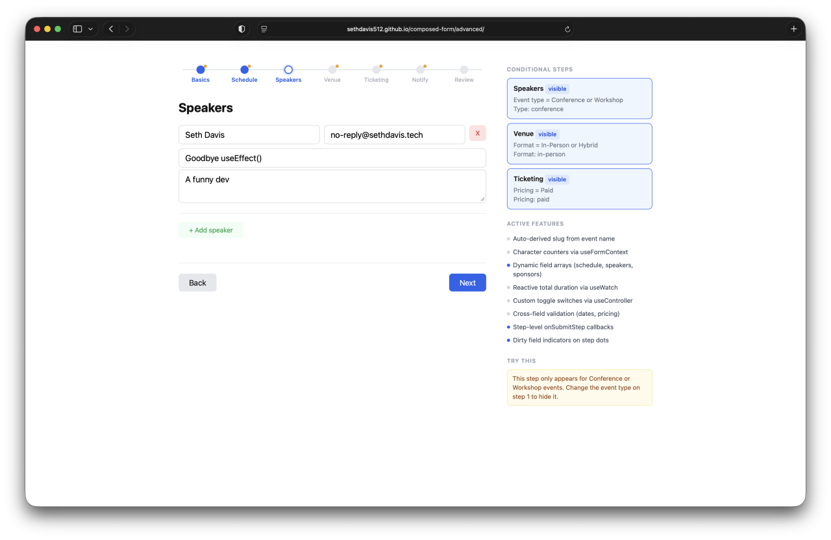This screenshot has width=831, height=540.
Task: Click 'Dynamic field arrays' feature item
Action: [573, 270]
